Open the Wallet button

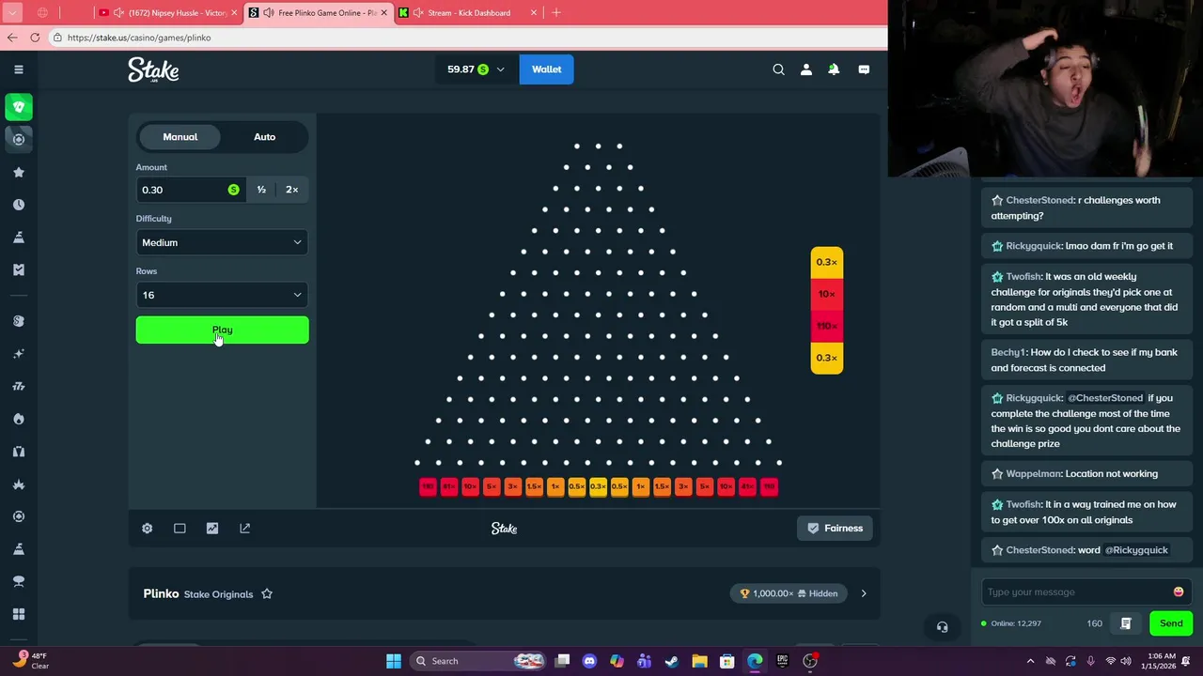(546, 69)
